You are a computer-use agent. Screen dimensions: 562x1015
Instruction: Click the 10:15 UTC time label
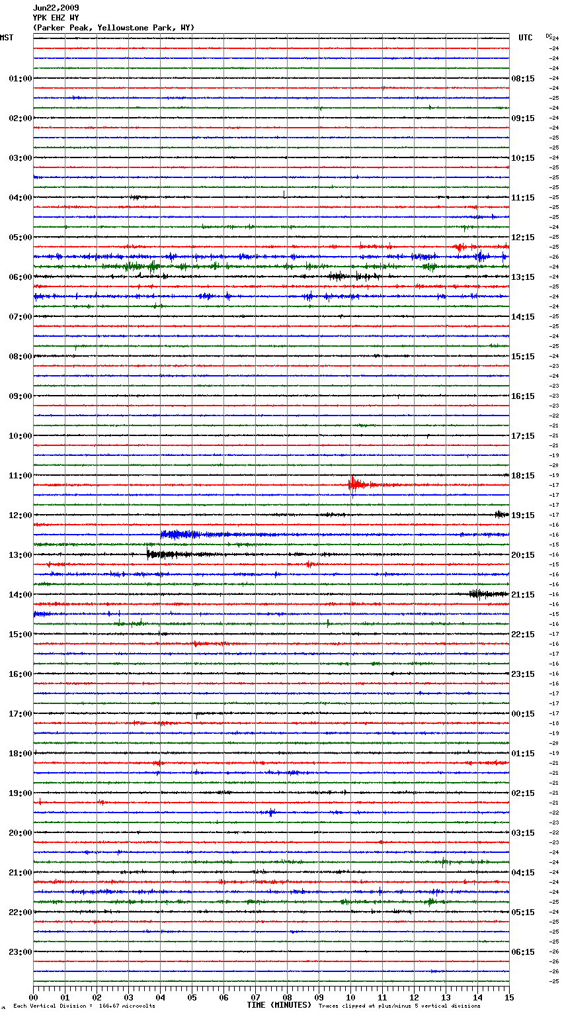(x=523, y=158)
